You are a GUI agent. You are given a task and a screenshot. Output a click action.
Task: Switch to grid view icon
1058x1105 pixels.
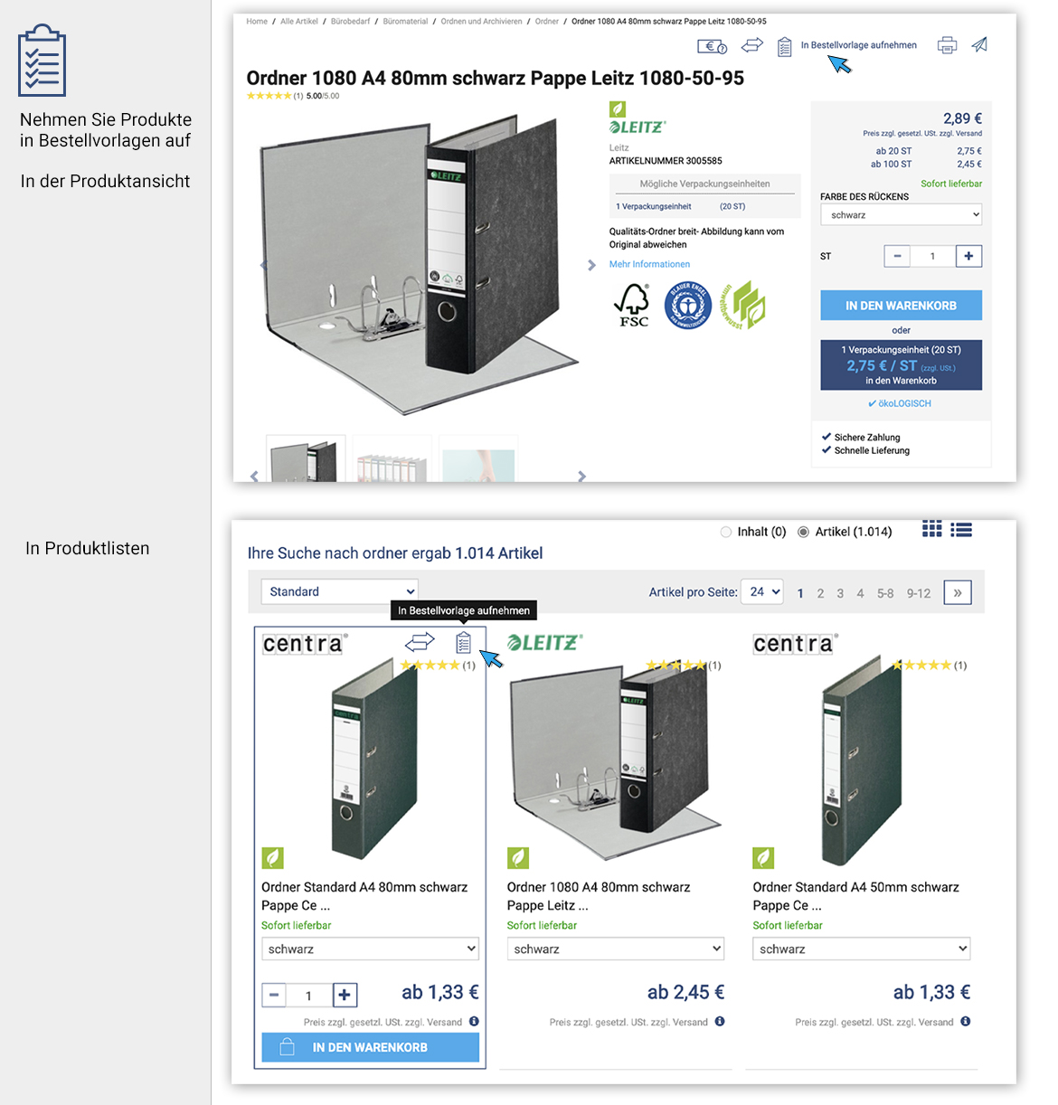click(x=932, y=529)
